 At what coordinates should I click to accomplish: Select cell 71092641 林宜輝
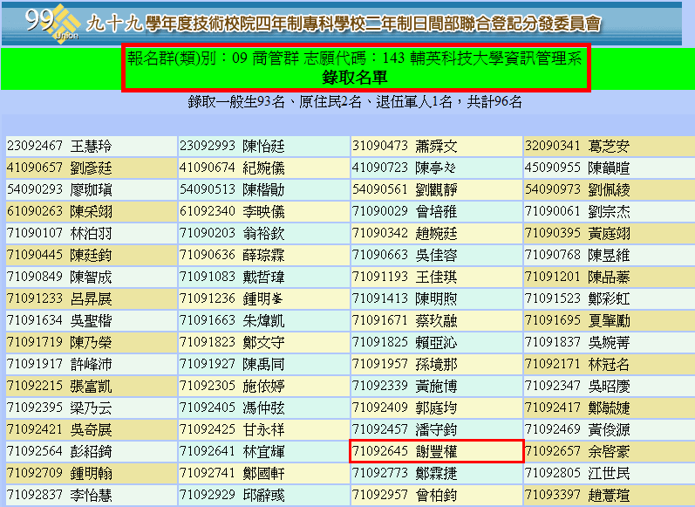coord(263,451)
